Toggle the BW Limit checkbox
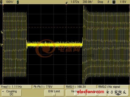This screenshot has width=130, height=97. (x=54, y=95)
